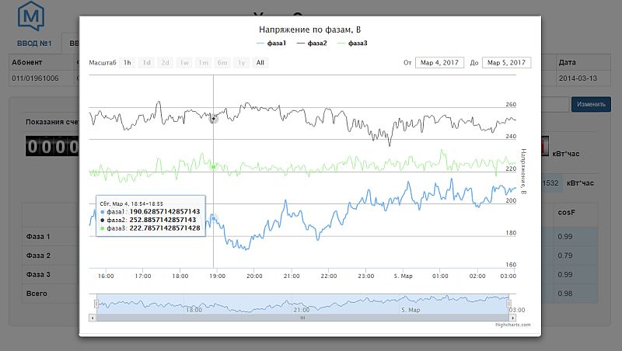Select the 1h zoom range button
Viewport: 622px width, 351px height.
[x=128, y=62]
